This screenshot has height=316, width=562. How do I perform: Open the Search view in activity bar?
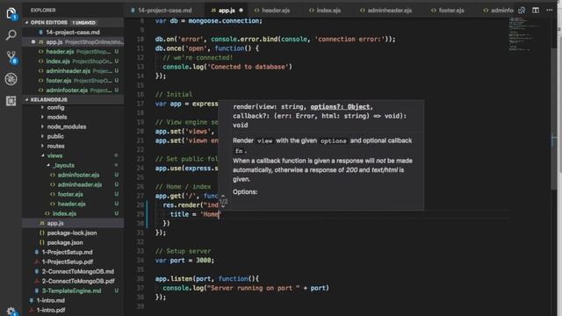coord(11,35)
